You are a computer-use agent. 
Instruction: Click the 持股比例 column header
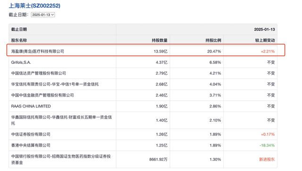[213, 40]
